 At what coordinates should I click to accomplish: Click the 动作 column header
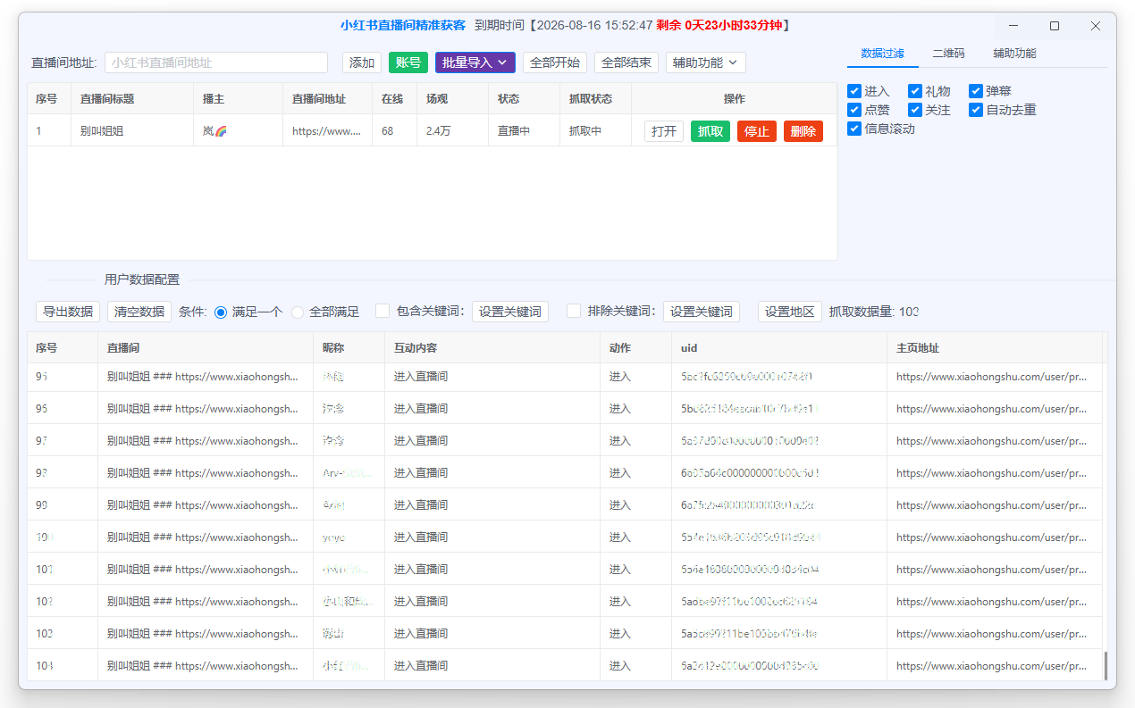tap(635, 348)
